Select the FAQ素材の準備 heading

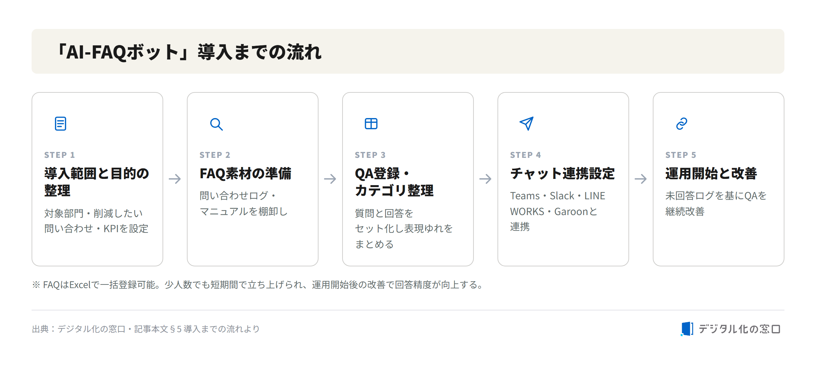point(245,173)
